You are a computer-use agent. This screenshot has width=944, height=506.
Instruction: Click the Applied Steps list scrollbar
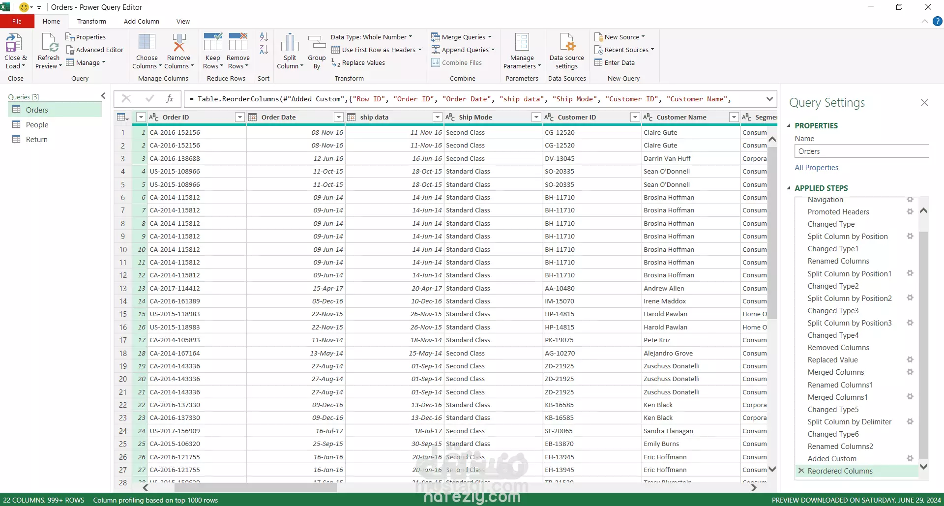coord(923,344)
